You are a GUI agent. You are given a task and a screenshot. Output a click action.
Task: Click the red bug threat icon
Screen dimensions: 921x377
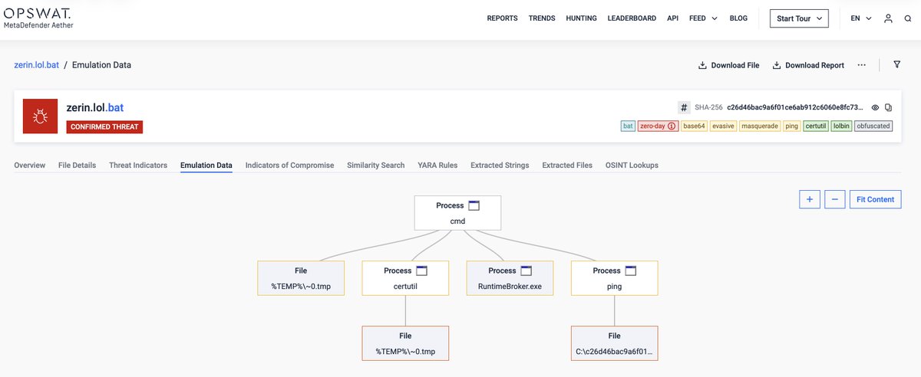[x=41, y=116]
